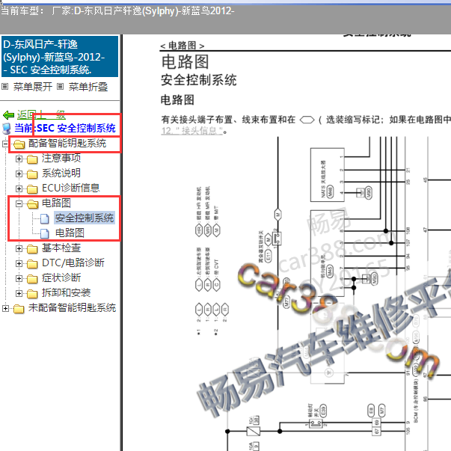Expand the 注意事项 folder node
Viewport: 451px width, 451px height.
point(19,159)
